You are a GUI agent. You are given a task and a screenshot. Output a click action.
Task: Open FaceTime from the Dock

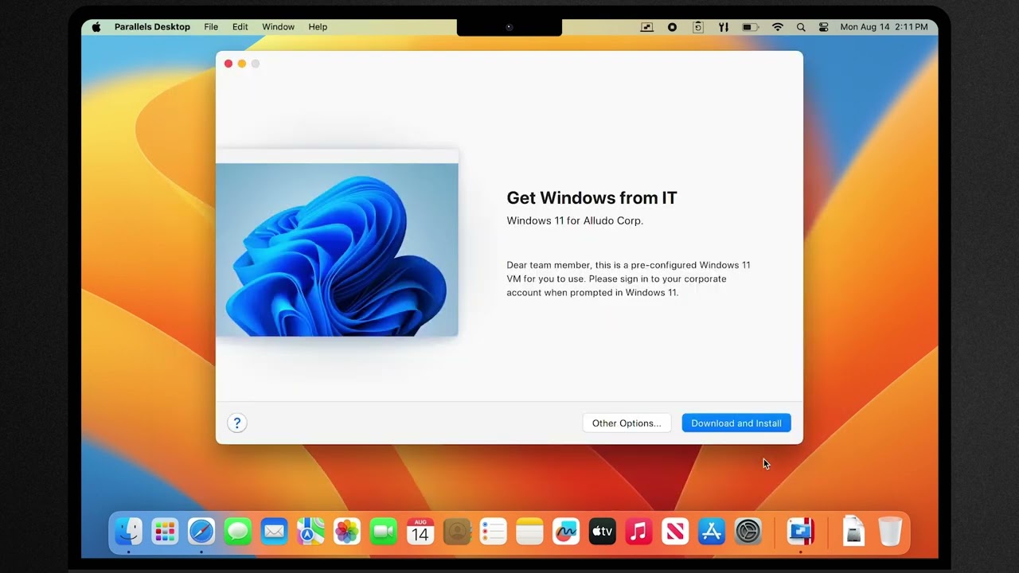[384, 531]
